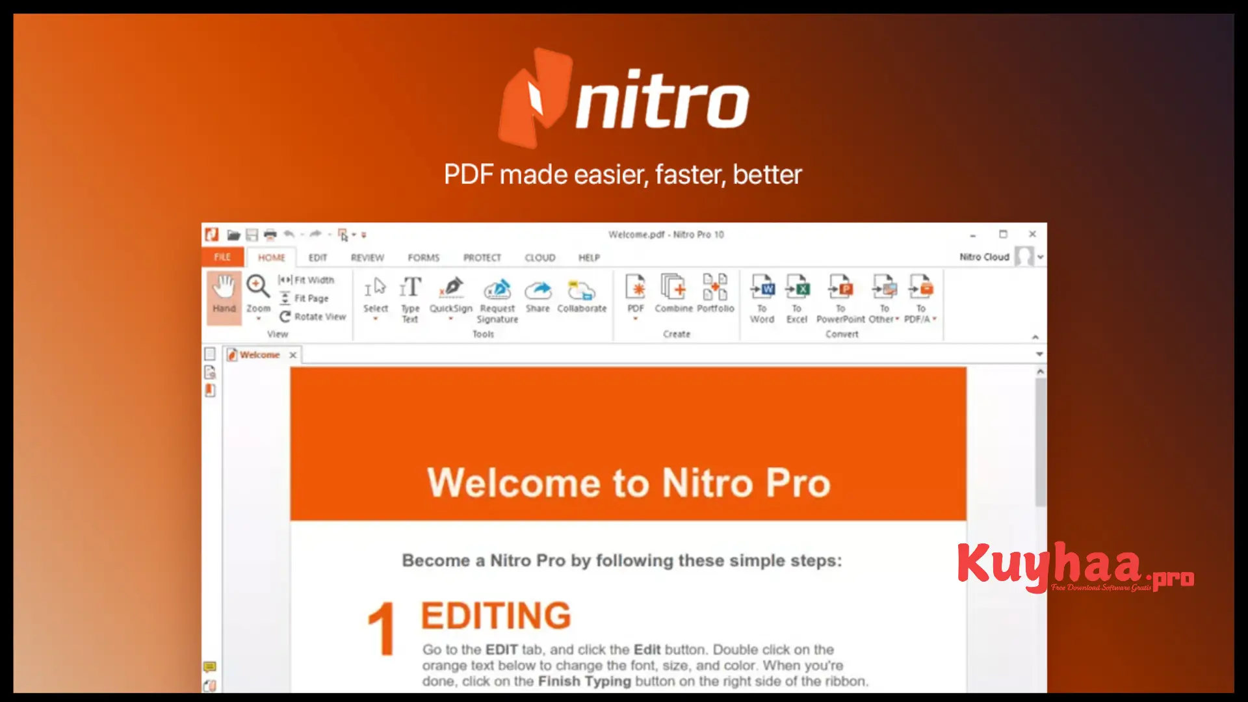Image resolution: width=1248 pixels, height=702 pixels.
Task: Open the Pages pane in sidebar
Action: [x=210, y=354]
